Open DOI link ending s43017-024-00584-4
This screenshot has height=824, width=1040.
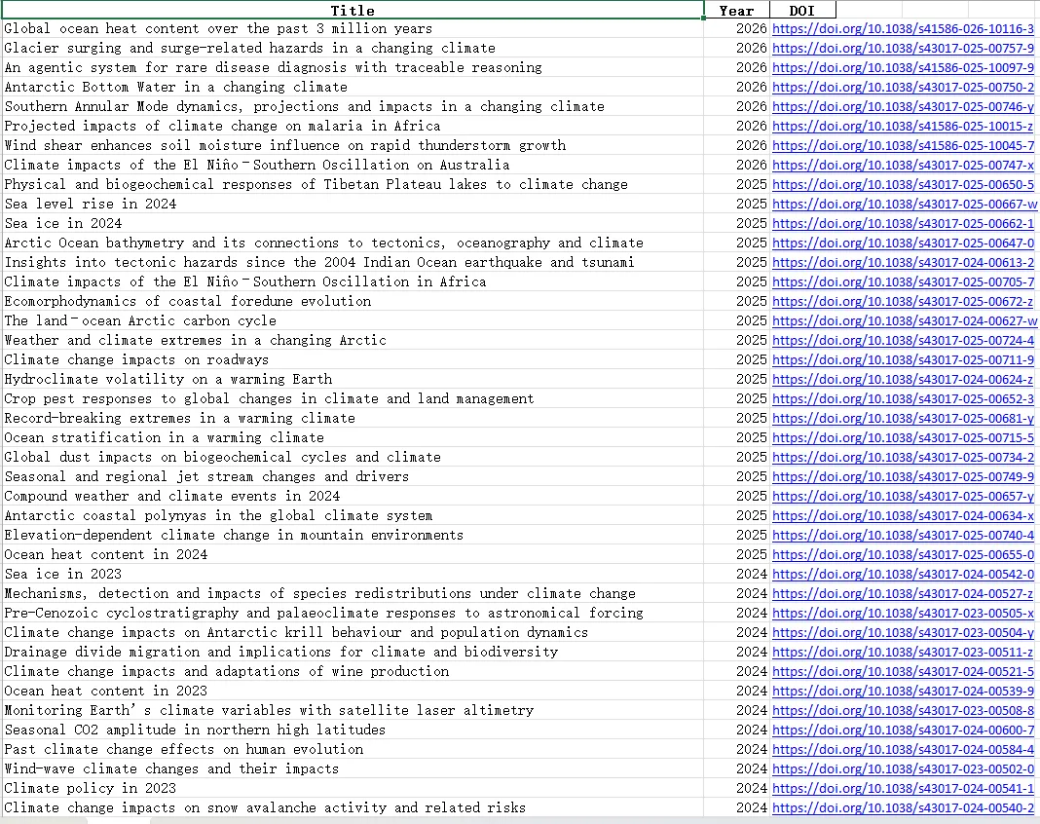(x=903, y=749)
